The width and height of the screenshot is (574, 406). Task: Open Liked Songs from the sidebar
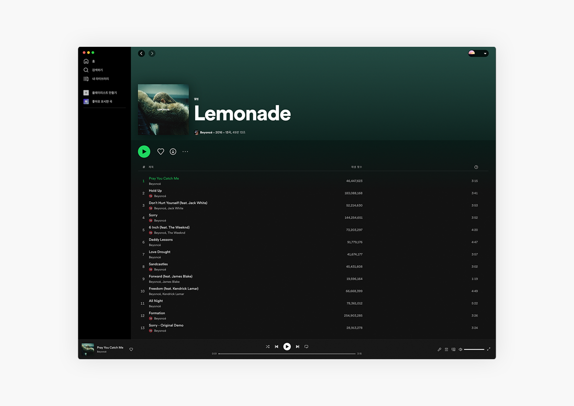pos(98,101)
